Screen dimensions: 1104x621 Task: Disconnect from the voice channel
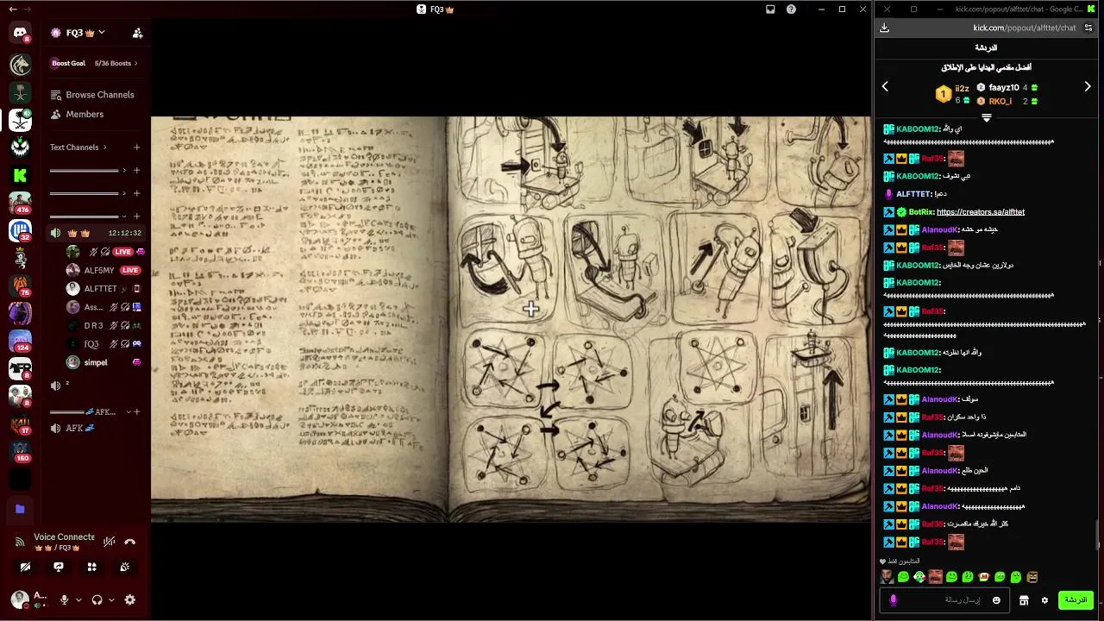click(x=130, y=542)
